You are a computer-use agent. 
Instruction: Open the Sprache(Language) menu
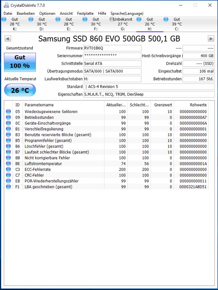tap(127, 13)
